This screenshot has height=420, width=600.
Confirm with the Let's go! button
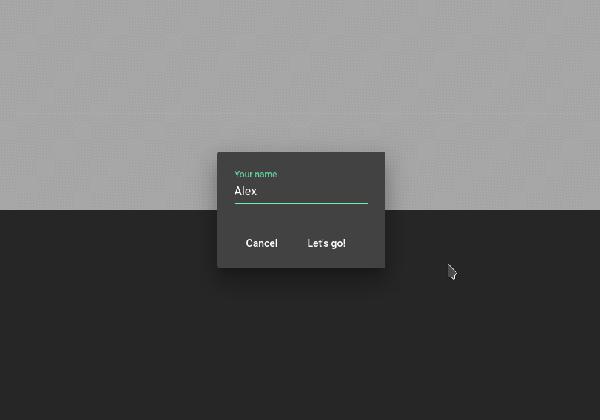tap(326, 243)
